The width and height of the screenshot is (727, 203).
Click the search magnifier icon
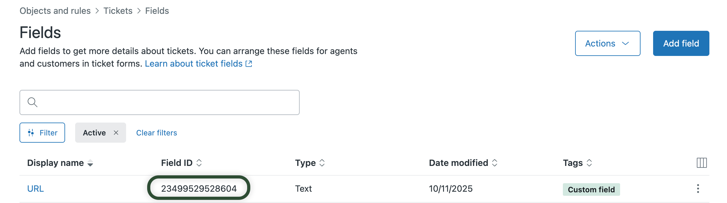click(32, 102)
